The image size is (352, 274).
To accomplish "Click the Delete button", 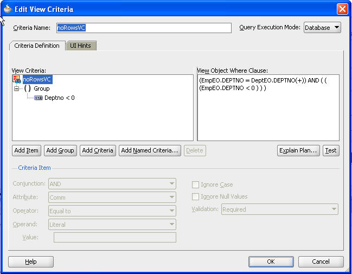I will click(195, 150).
